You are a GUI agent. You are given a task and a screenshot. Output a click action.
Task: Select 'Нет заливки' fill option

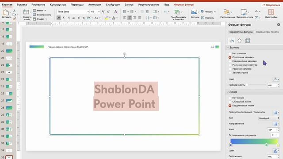(x=230, y=53)
